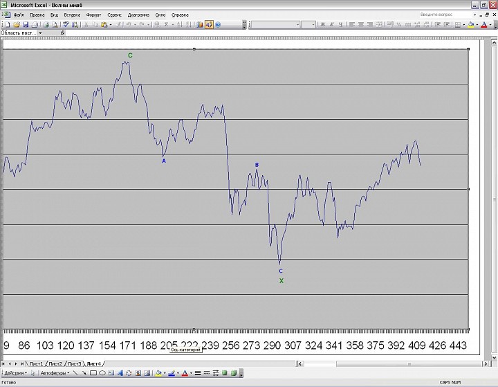Open the font name combo box
The width and height of the screenshot is (498, 387).
275,24
